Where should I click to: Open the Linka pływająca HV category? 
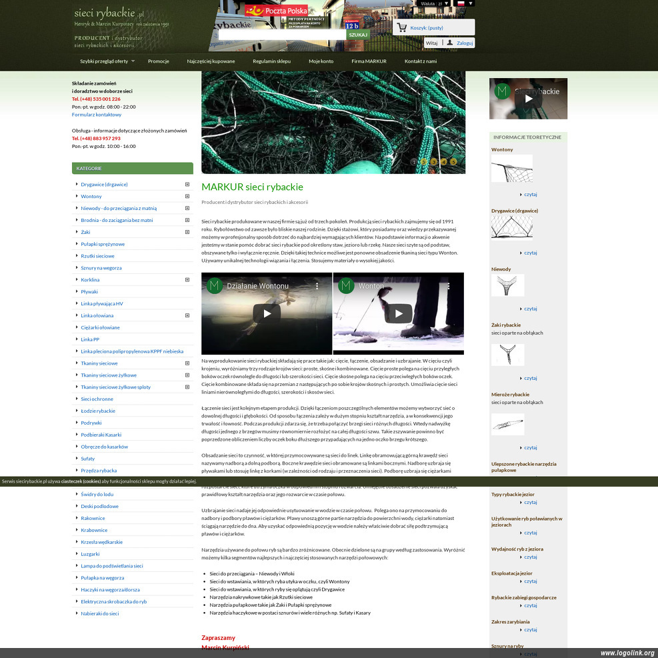pos(102,303)
